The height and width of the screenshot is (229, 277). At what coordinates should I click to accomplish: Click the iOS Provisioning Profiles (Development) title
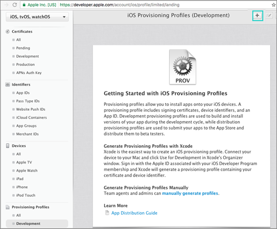[x=178, y=15]
